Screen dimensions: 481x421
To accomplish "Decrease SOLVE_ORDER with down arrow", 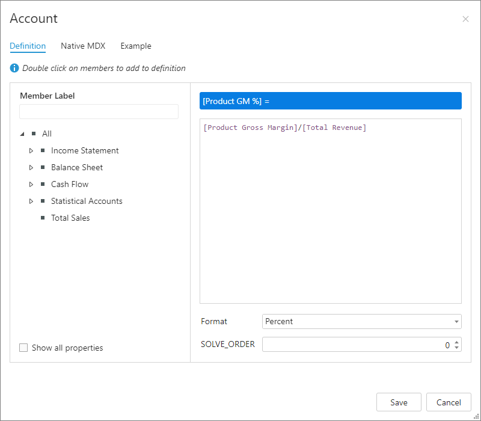I will 457,348.
